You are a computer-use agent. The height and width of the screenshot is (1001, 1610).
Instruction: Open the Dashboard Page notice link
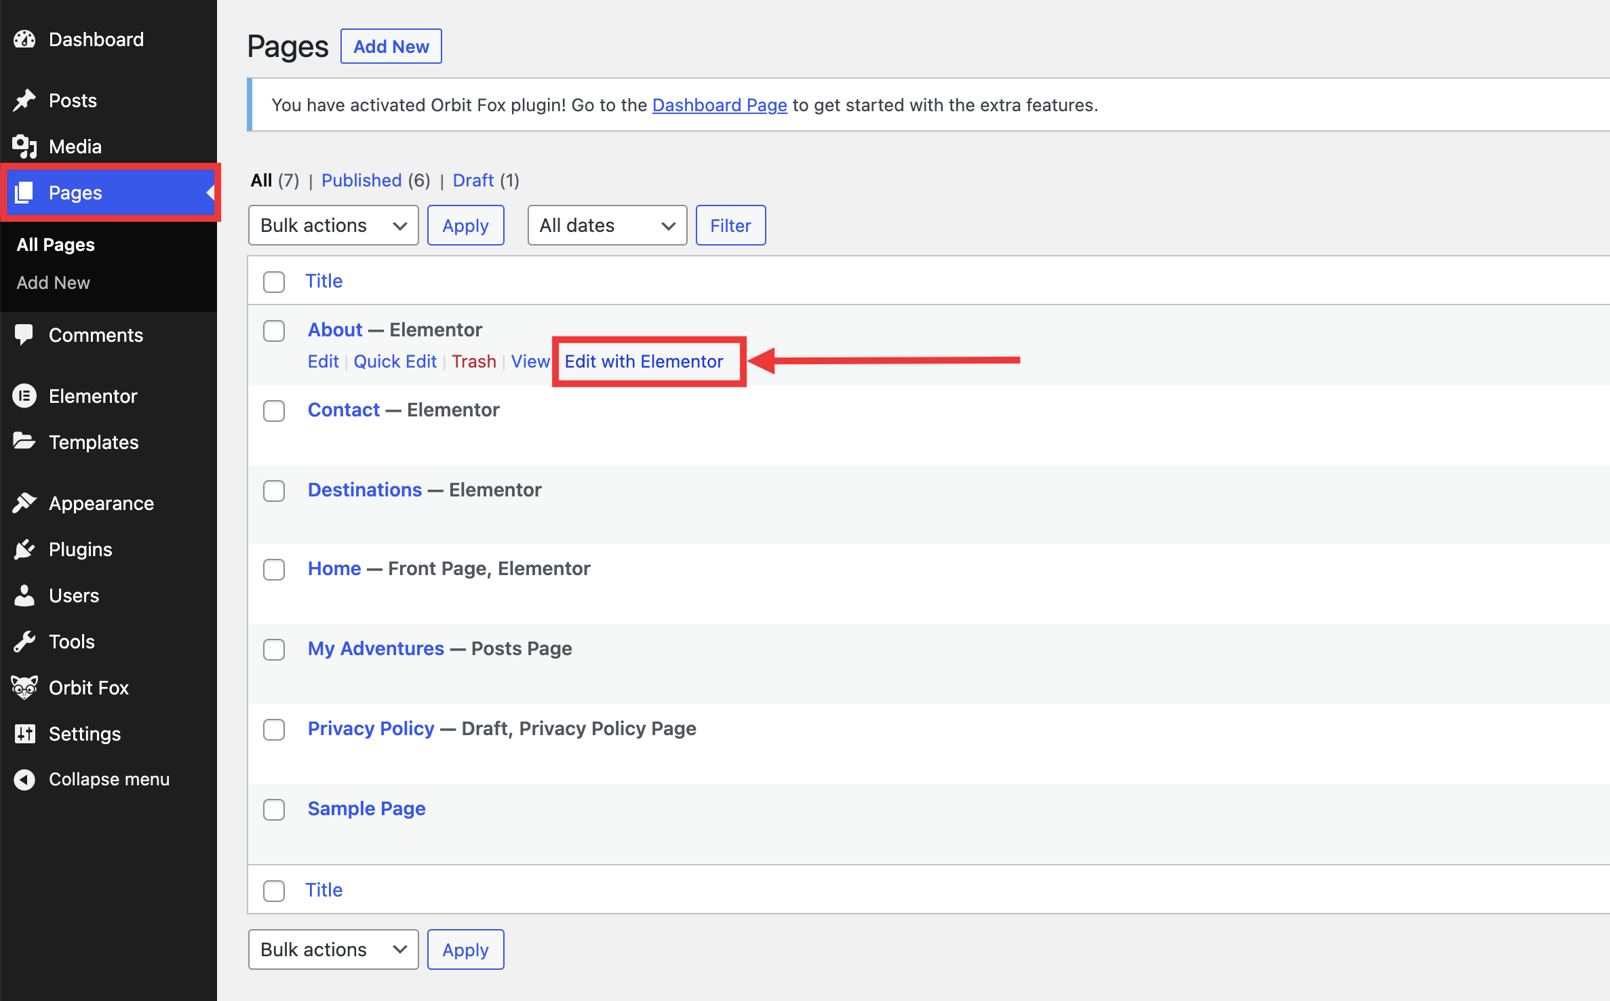[719, 105]
